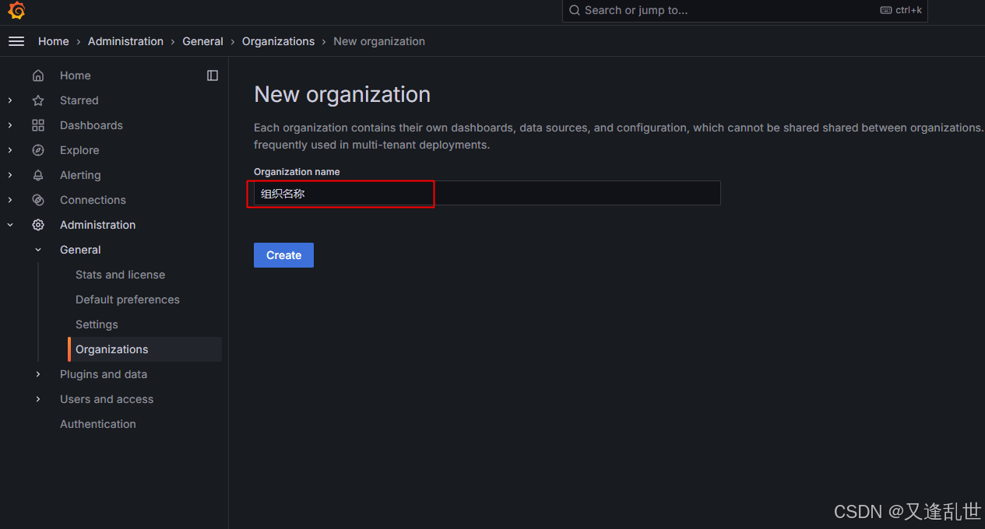Open Administration in the sidebar menu
The height and width of the screenshot is (529, 985).
tap(97, 225)
